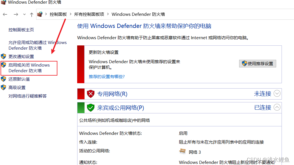
Task: Click 已连接 status text
Action: click(263, 107)
